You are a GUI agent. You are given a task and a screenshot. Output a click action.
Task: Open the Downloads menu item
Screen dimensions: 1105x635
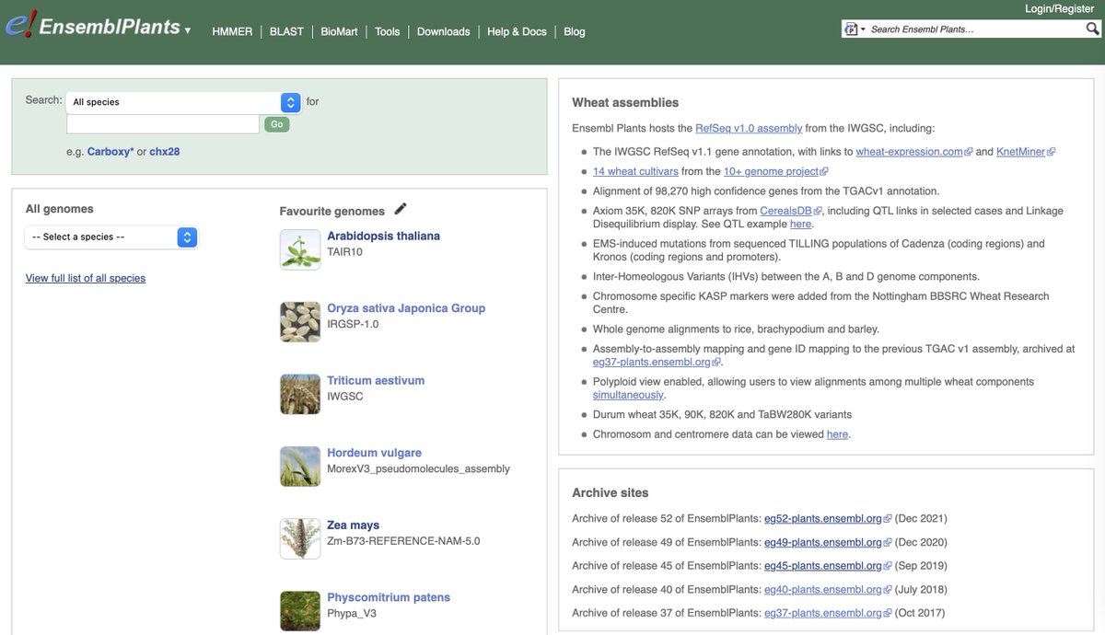444,31
